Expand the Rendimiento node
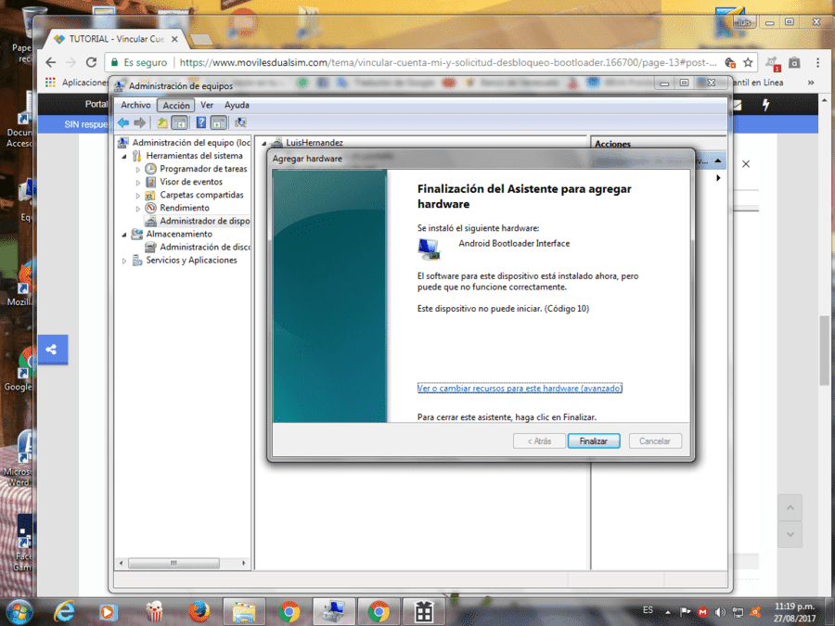Viewport: 835px width, 626px height. click(x=138, y=209)
